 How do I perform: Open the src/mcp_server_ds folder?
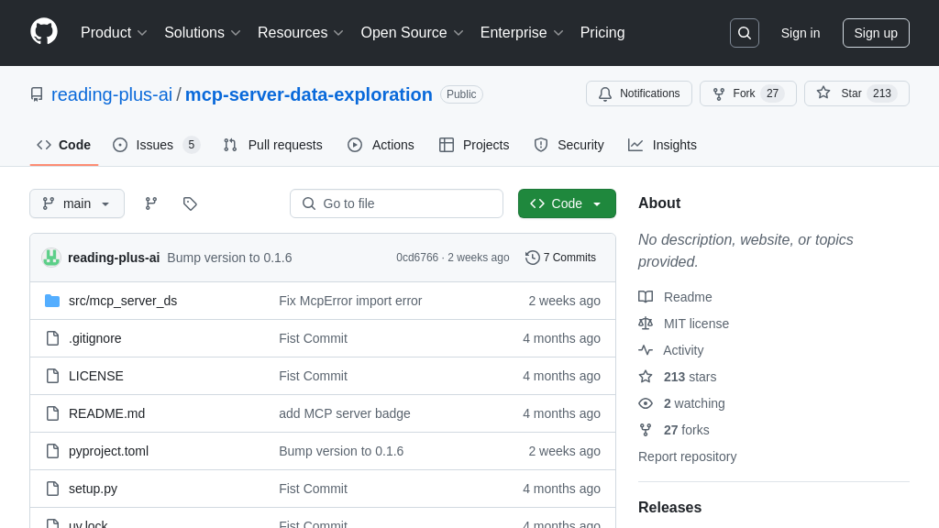(x=123, y=301)
